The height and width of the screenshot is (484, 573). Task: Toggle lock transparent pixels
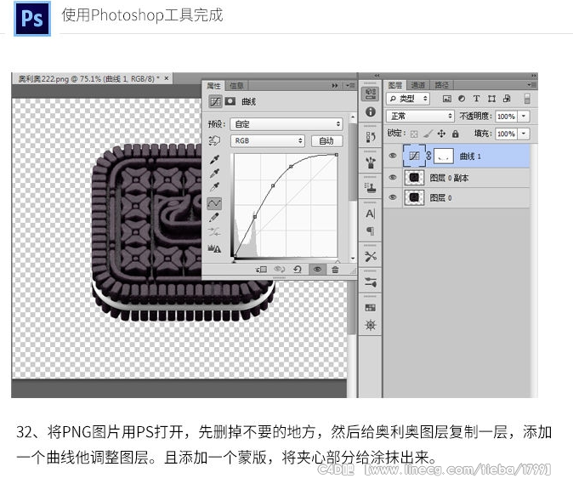point(414,134)
